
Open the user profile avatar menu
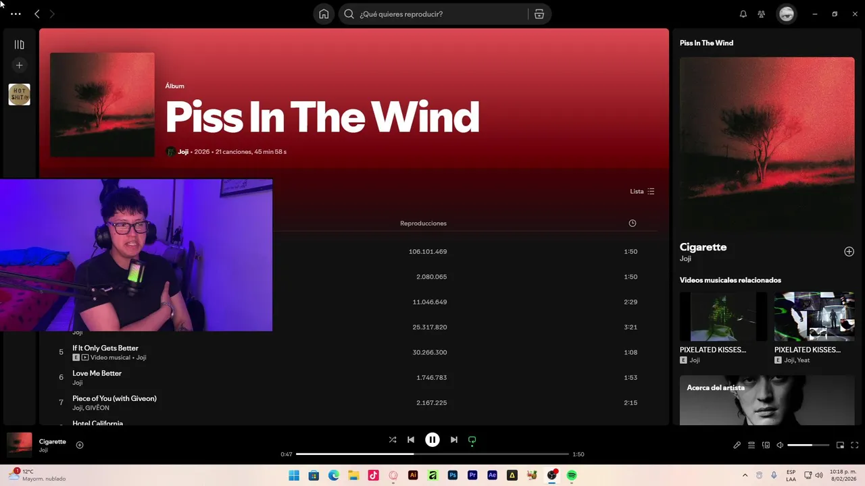[787, 13]
